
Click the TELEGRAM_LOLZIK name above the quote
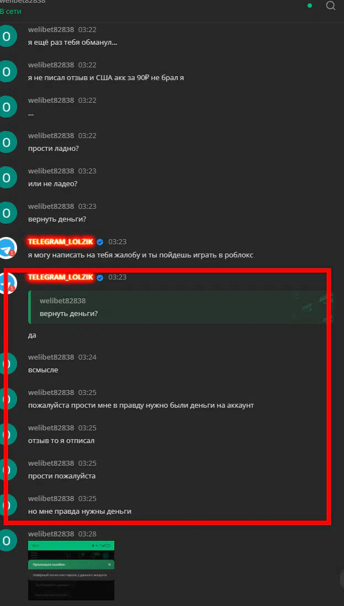pos(60,277)
